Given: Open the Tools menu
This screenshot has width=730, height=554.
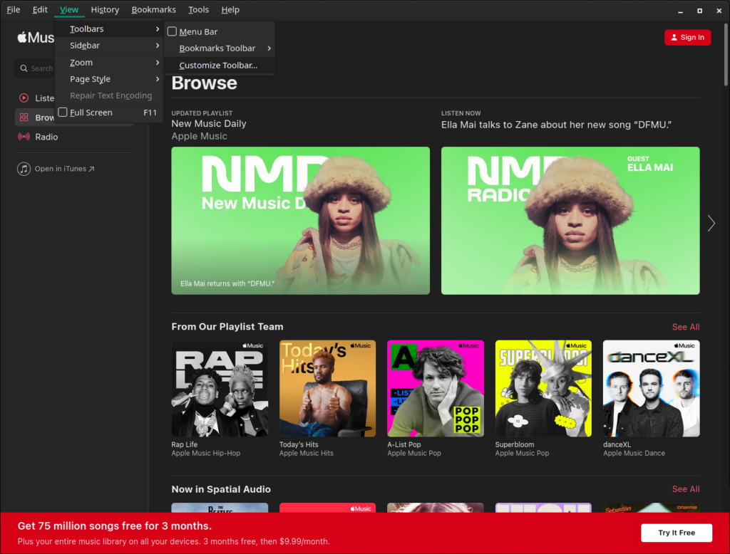Looking at the screenshot, I should click(x=198, y=9).
